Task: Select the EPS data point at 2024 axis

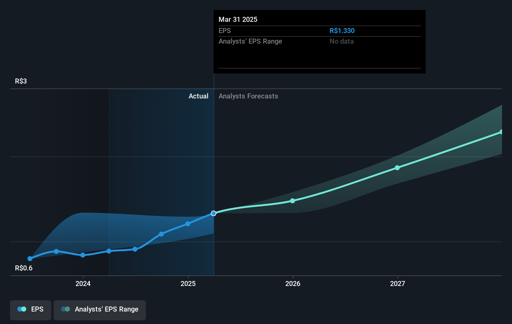Action: tap(83, 255)
